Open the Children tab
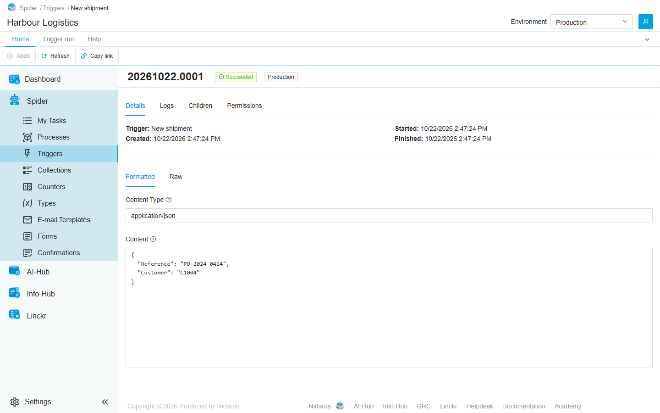 200,106
